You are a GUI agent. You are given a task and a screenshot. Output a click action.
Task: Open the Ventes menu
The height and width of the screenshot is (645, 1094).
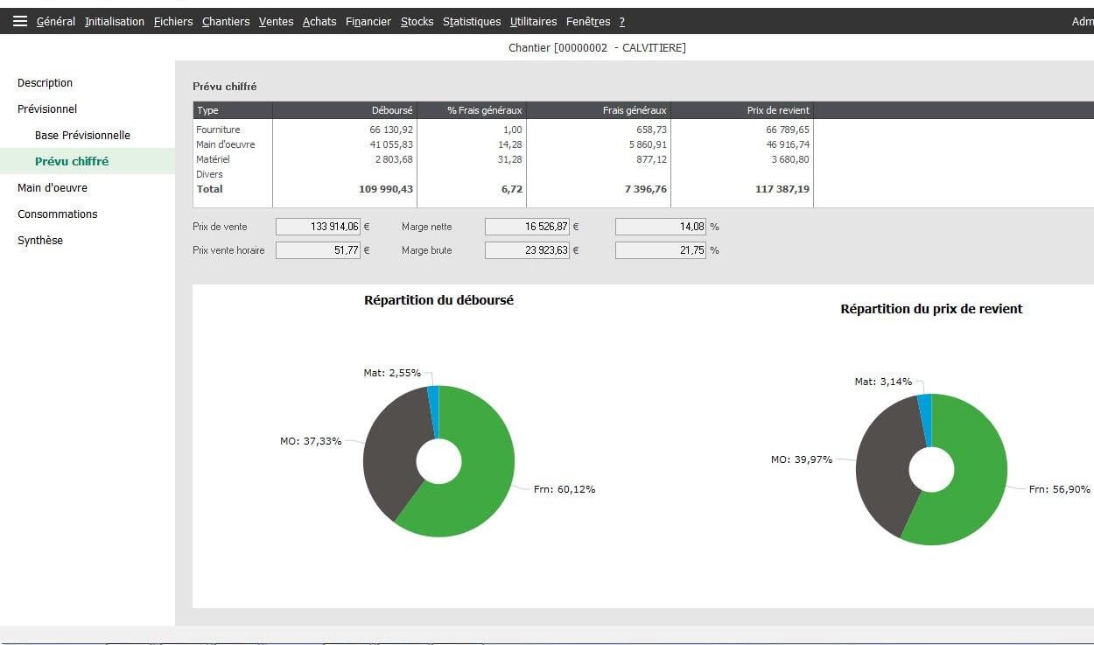point(275,21)
